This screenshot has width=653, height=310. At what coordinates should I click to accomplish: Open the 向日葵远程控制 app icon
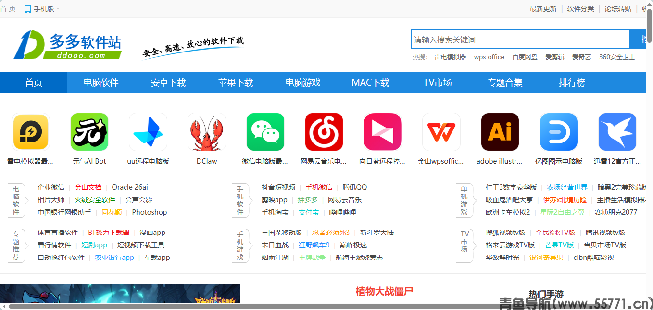click(383, 132)
